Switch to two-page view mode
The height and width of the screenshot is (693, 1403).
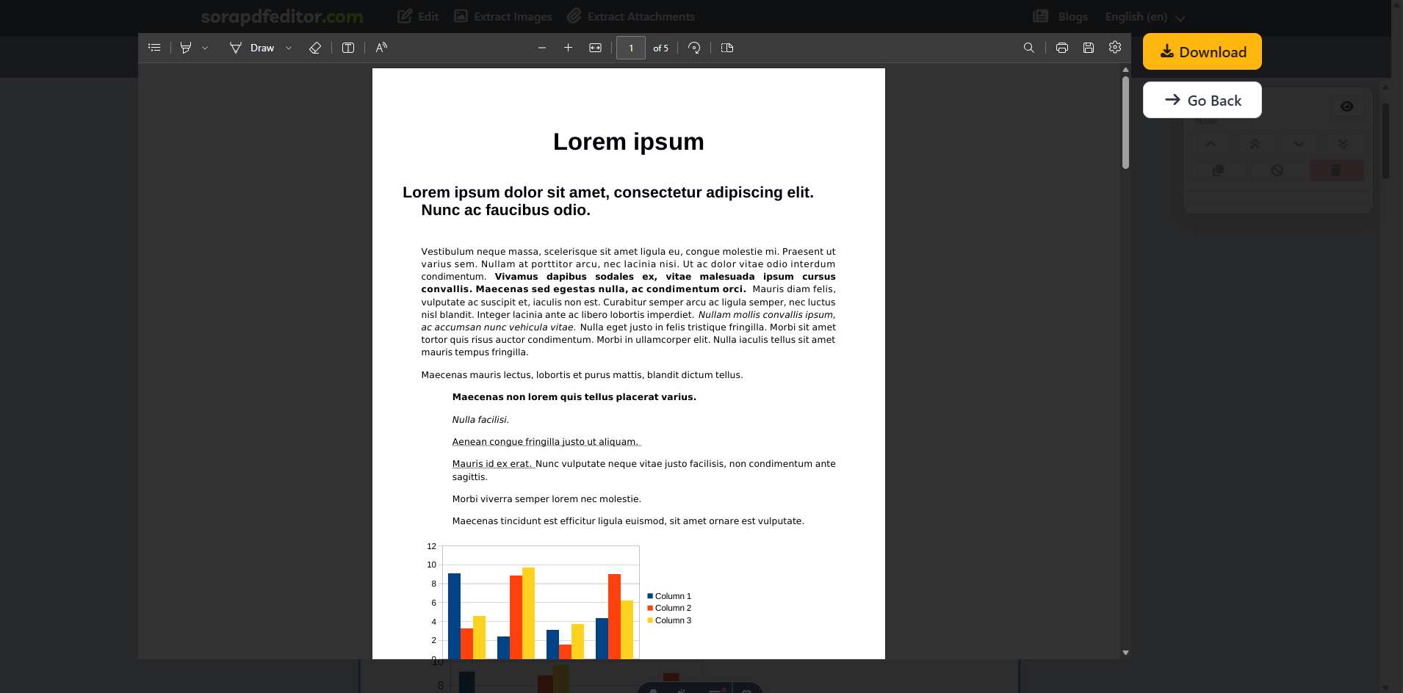(x=727, y=48)
